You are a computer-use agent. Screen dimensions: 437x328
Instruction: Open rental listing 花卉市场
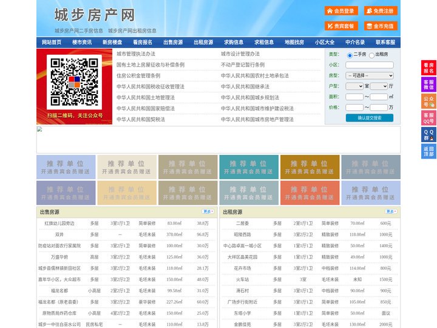242,268
